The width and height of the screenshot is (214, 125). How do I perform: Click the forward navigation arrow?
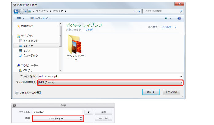(x=22, y=11)
